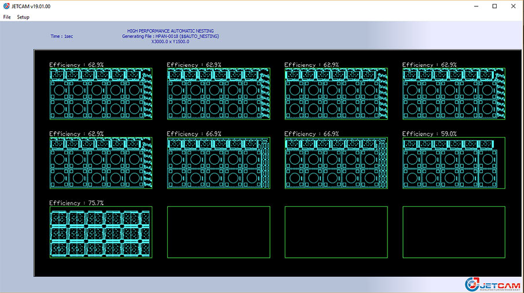Select the fourth sheet in the top row
The width and height of the screenshot is (524, 293).
tap(454, 94)
